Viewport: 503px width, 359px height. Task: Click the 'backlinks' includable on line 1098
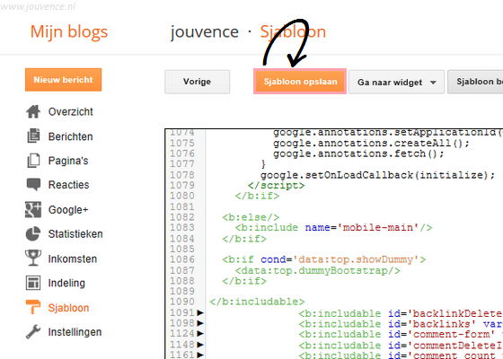click(401, 323)
